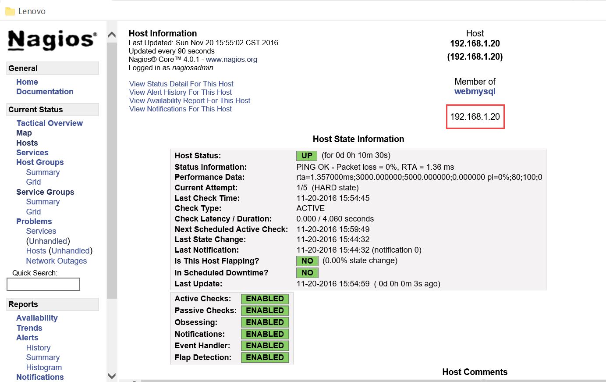606x382 pixels.
Task: Open Services under Problems
Action: 41,231
